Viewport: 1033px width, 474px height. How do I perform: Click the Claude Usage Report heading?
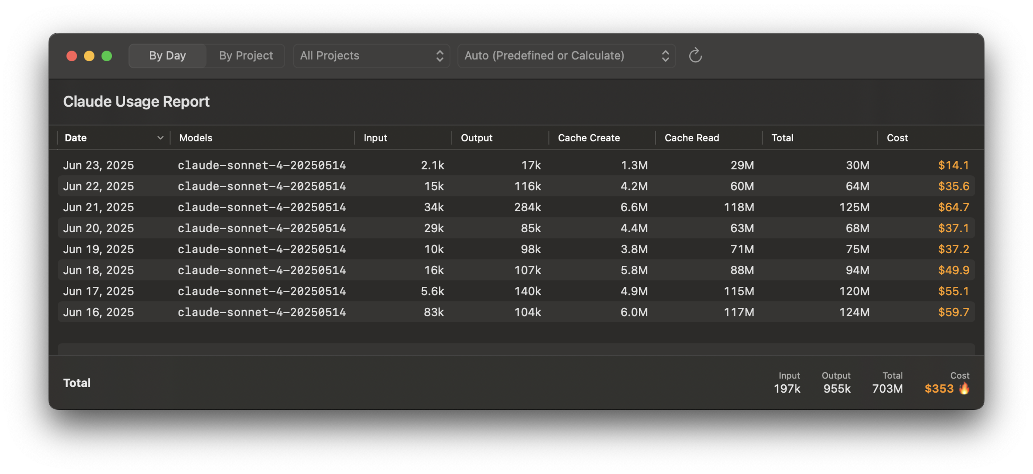136,102
